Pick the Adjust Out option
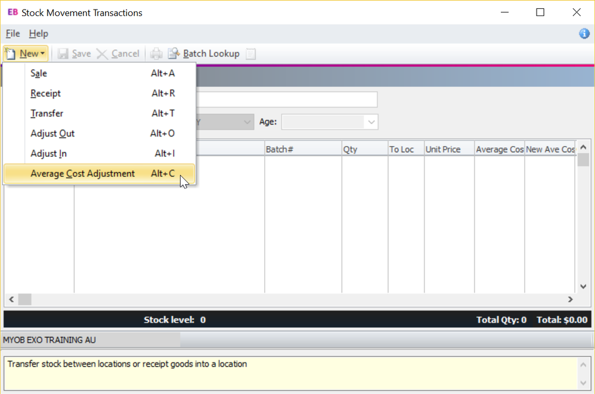 [52, 134]
